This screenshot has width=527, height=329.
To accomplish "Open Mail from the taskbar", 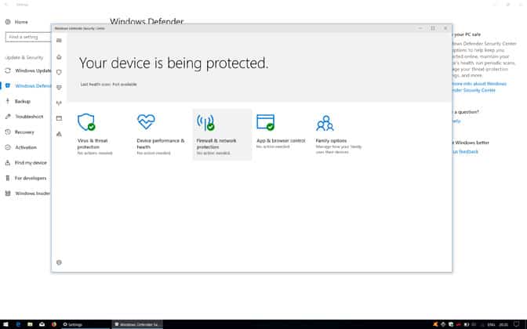I will pos(42,324).
